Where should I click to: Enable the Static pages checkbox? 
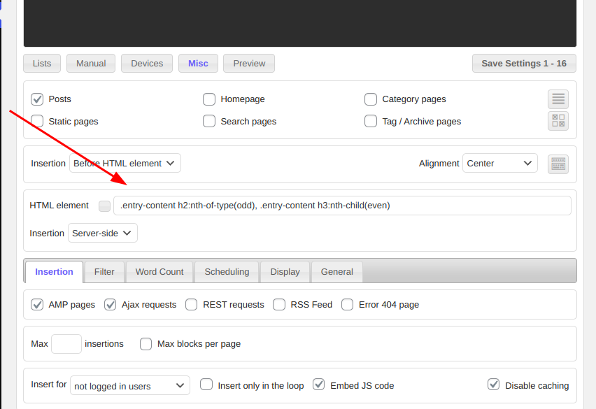pos(37,121)
